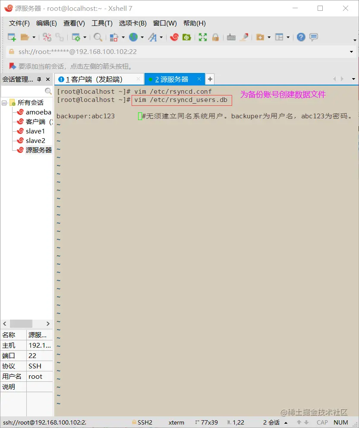Select the 源服务器 session in tree

point(38,150)
